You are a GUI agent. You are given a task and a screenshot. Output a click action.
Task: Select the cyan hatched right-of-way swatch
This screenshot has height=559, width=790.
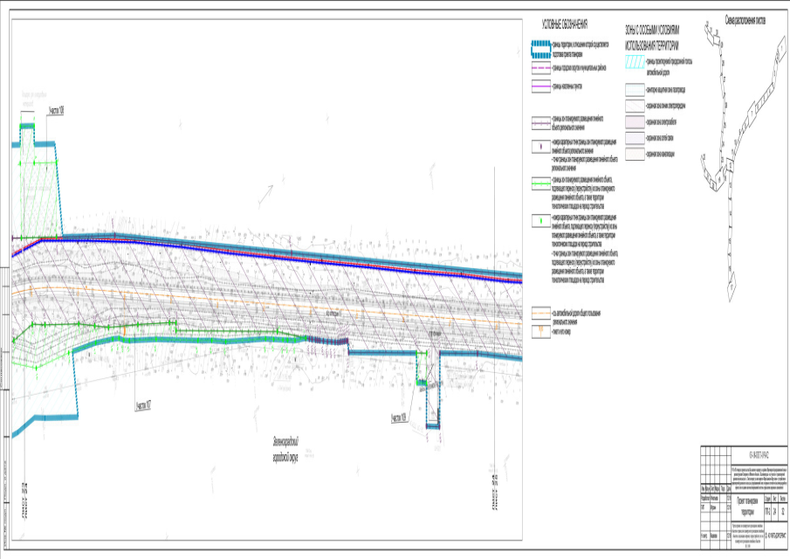[x=634, y=63]
